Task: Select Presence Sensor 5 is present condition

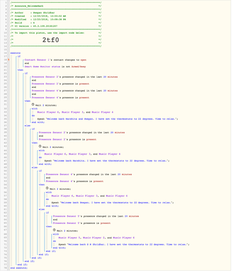Action: tap(82, 223)
